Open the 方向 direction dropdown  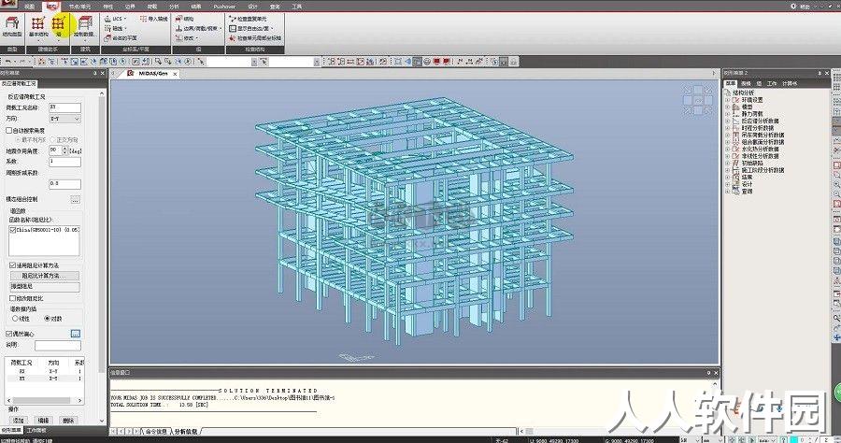pyautogui.click(x=64, y=119)
